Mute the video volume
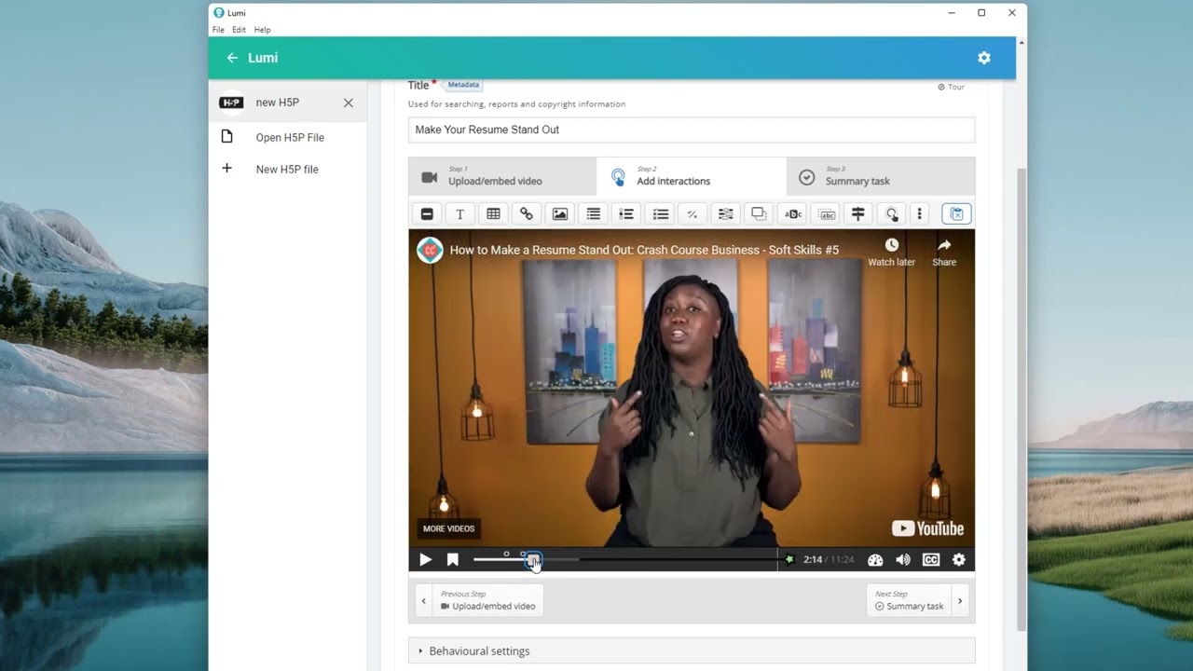The height and width of the screenshot is (671, 1193). click(x=903, y=560)
